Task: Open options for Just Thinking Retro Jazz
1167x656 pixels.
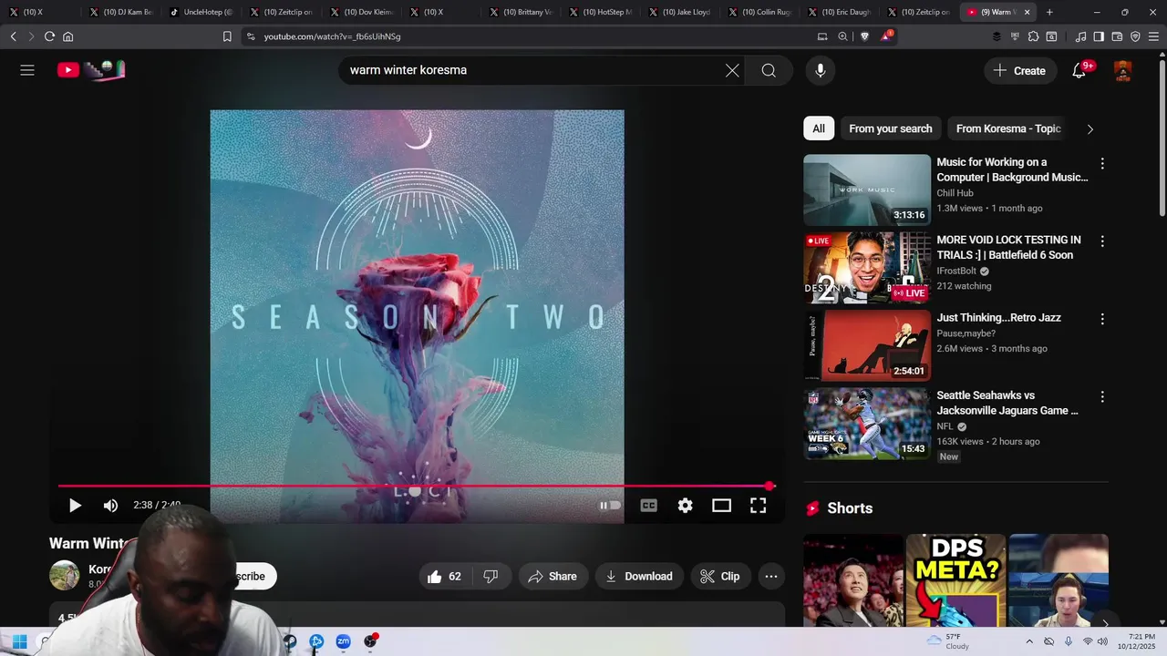Action: (1102, 319)
